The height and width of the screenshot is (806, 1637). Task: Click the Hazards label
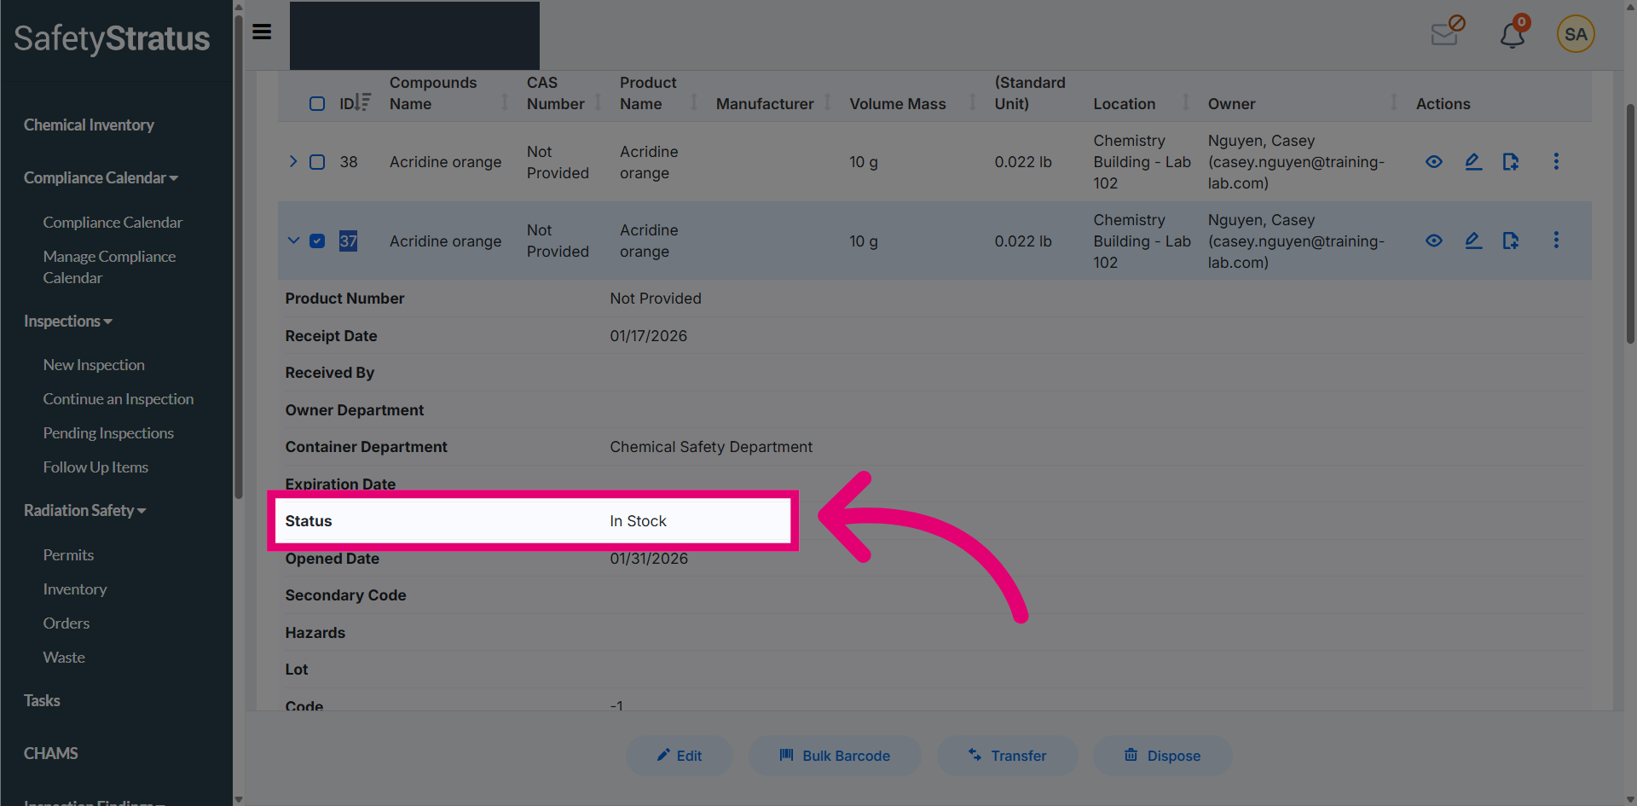[315, 633]
